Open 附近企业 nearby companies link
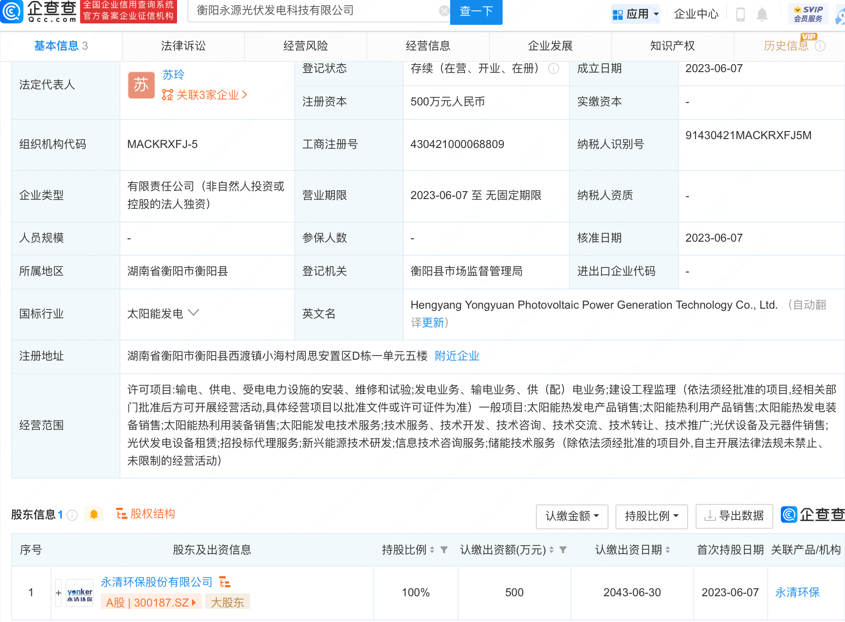This screenshot has width=845, height=622. (x=457, y=356)
